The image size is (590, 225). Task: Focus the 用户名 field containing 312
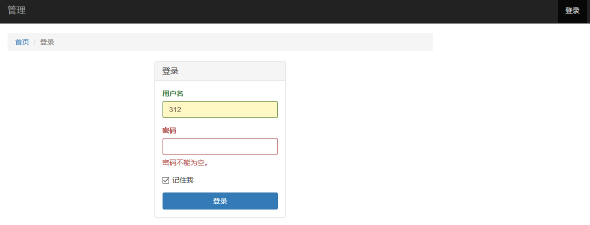220,109
